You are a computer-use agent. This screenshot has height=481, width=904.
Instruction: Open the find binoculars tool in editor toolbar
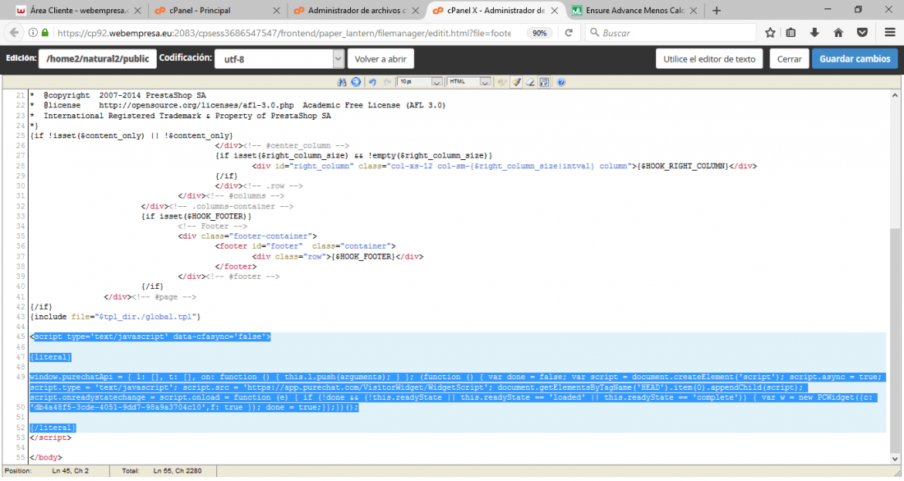coord(342,82)
